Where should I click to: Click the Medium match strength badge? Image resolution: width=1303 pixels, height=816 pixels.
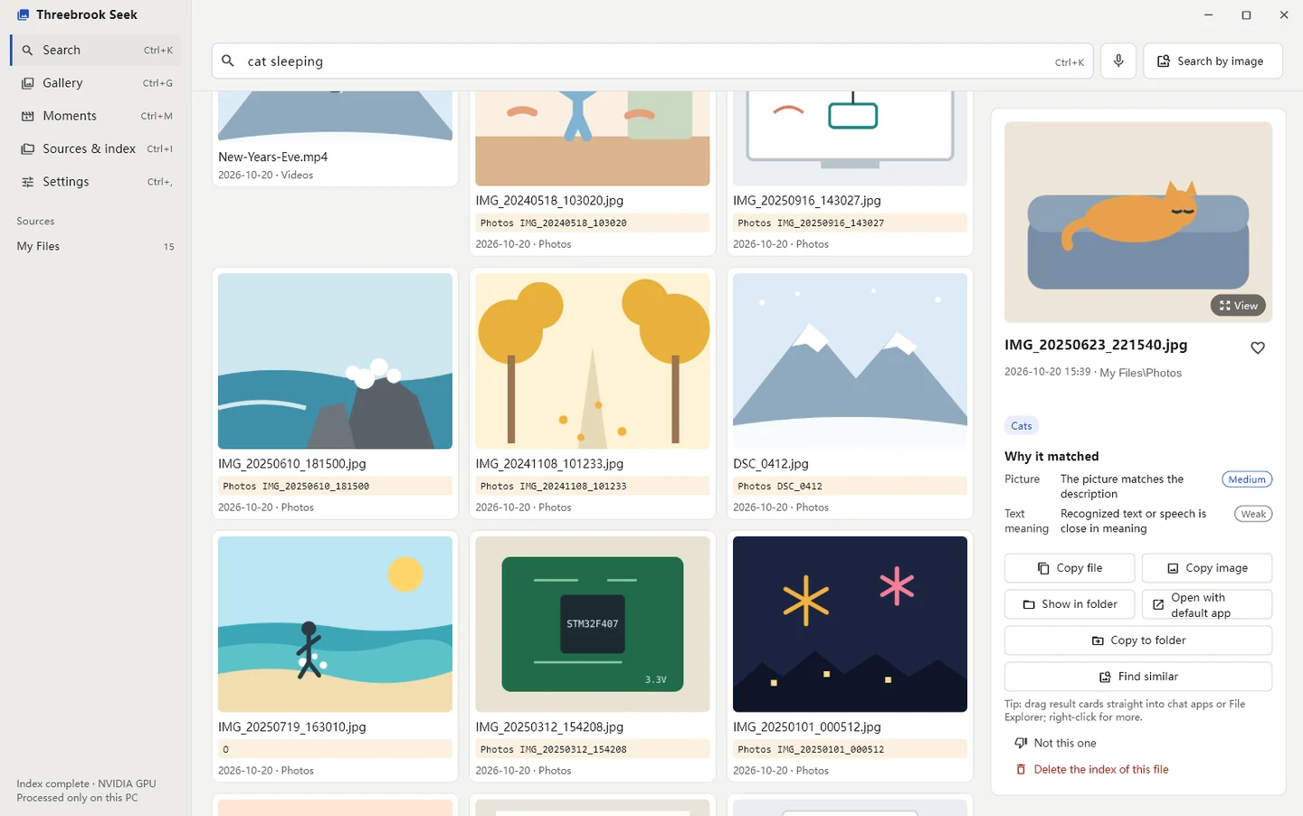[x=1247, y=479]
